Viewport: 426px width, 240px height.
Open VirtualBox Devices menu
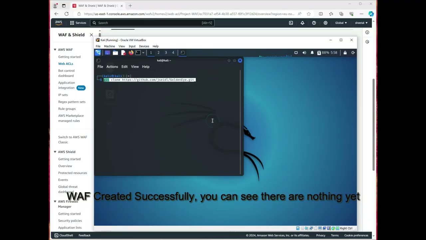point(144,46)
